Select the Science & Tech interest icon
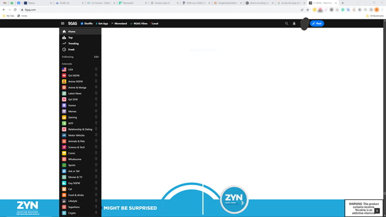The width and height of the screenshot is (386, 217). 64,147
